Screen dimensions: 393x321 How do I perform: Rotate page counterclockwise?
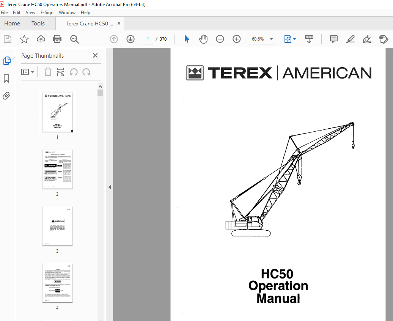coord(74,72)
